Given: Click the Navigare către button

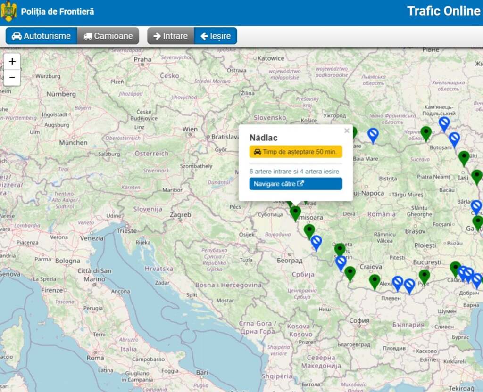Looking at the screenshot, I should pyautogui.click(x=295, y=184).
